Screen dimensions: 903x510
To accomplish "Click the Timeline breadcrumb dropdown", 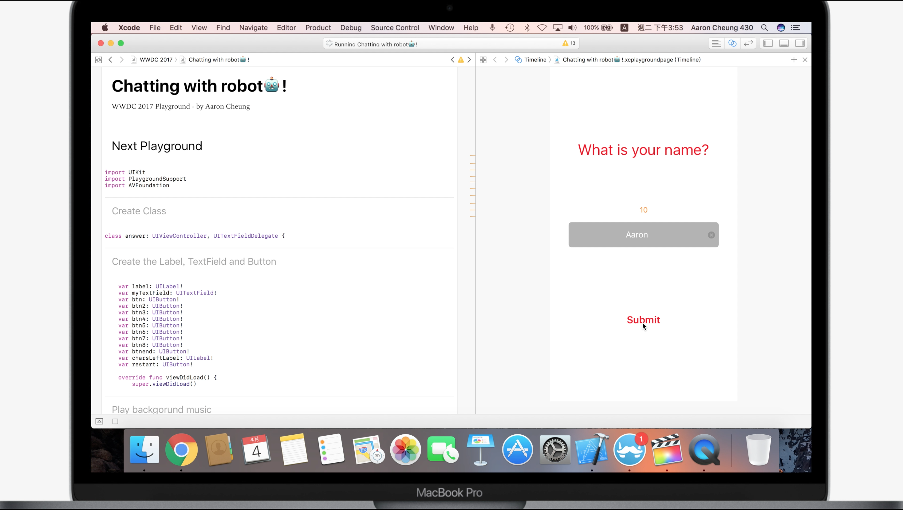I will point(535,60).
